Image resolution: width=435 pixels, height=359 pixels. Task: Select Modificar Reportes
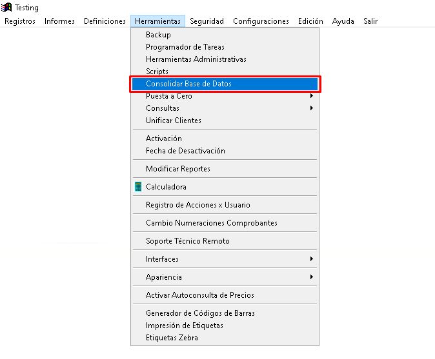pyautogui.click(x=177, y=169)
